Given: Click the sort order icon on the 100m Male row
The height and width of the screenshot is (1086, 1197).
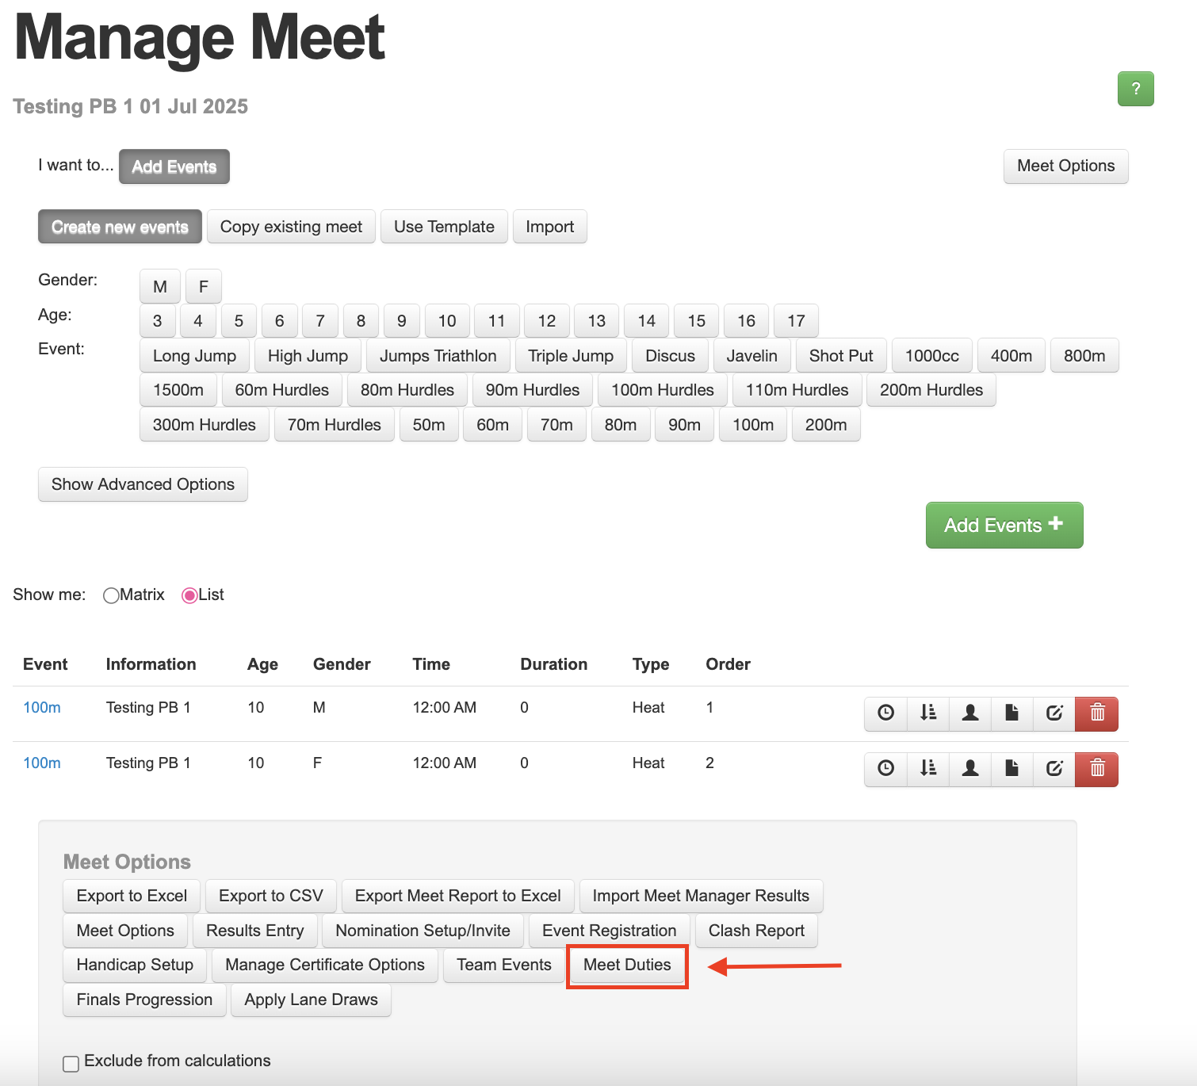Looking at the screenshot, I should pos(927,713).
